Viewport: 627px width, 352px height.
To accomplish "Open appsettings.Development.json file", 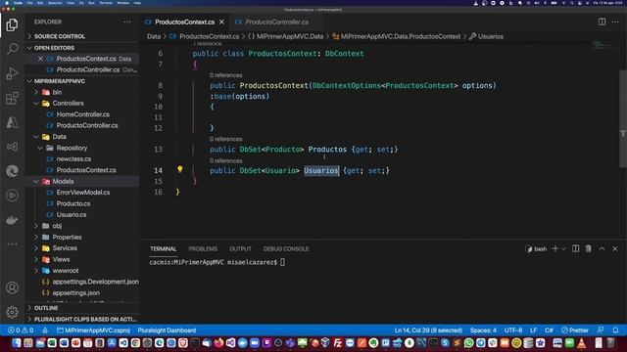I will pyautogui.click(x=96, y=282).
